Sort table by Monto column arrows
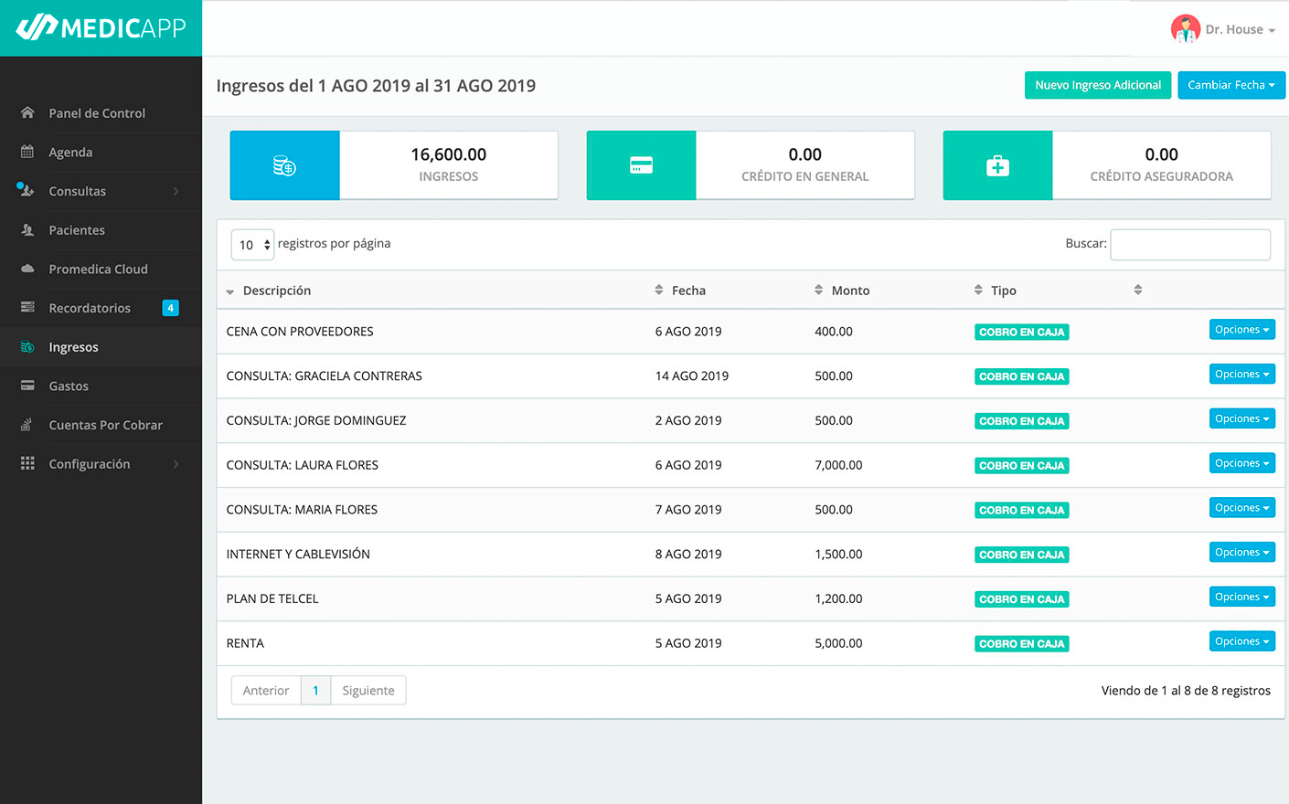The height and width of the screenshot is (804, 1289). pos(819,290)
